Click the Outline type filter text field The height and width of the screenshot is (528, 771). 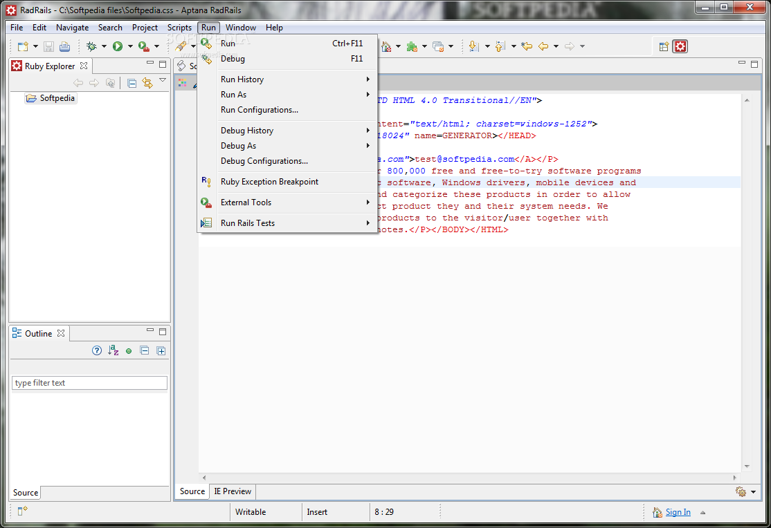click(89, 383)
